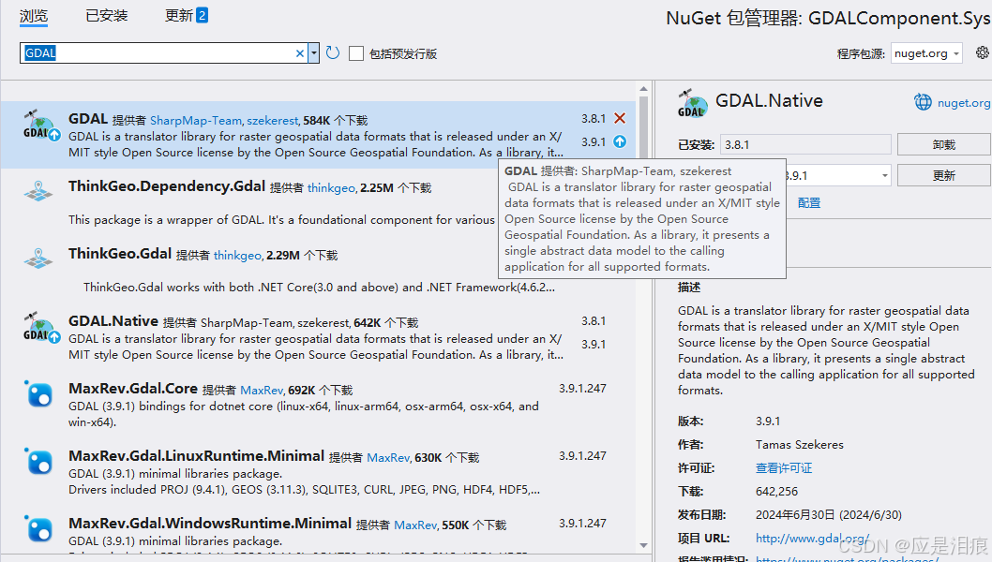Click the MaxRev.Gdal.WindowsRuntime.Minimal package icon
The width and height of the screenshot is (992, 562).
coord(38,528)
